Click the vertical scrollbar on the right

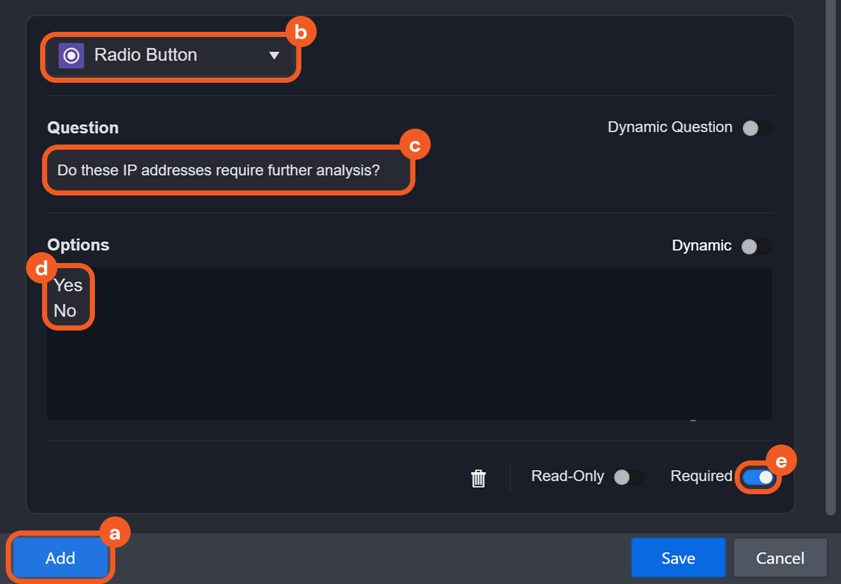tap(830, 255)
